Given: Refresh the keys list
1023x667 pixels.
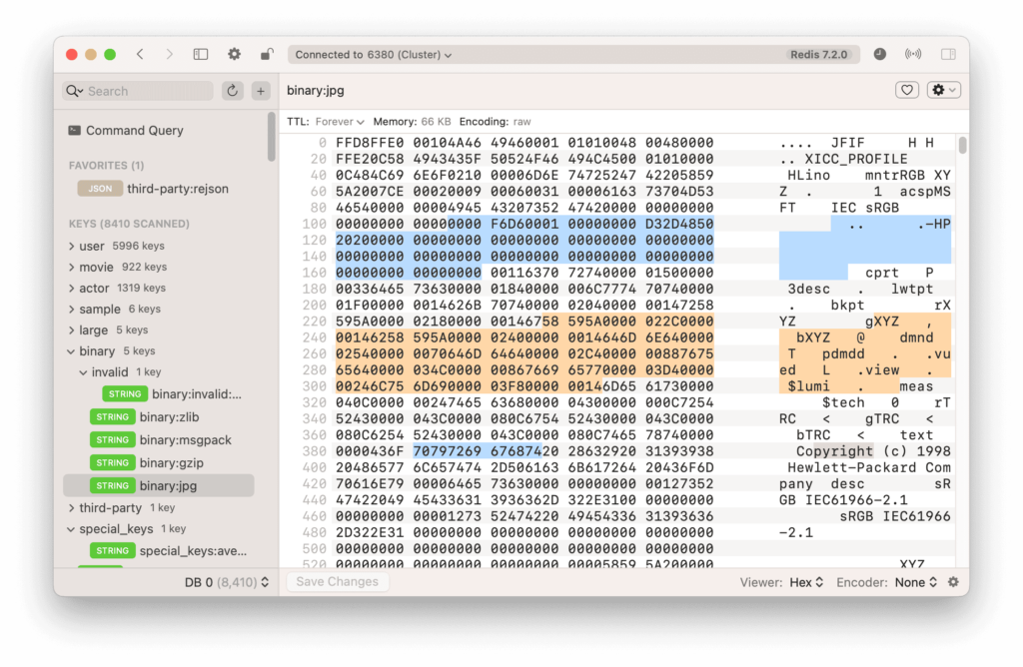Looking at the screenshot, I should (232, 90).
